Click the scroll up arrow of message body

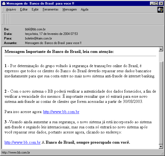[x=161, y=49]
